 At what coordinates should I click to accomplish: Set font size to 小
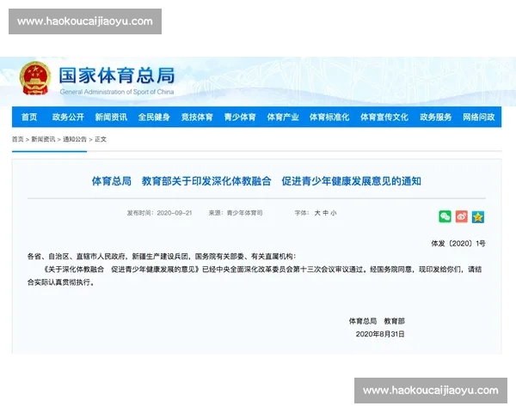click(x=334, y=213)
